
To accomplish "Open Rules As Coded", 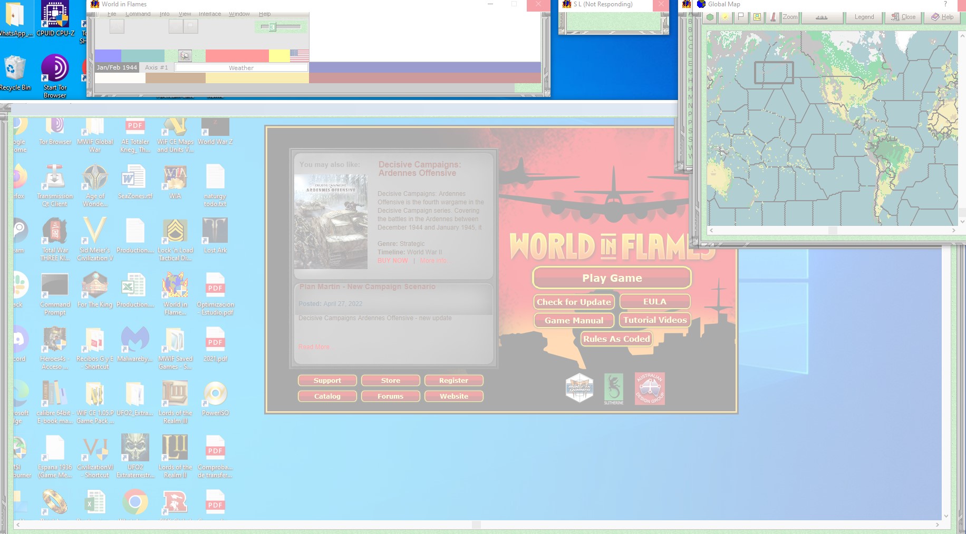I will pos(616,339).
